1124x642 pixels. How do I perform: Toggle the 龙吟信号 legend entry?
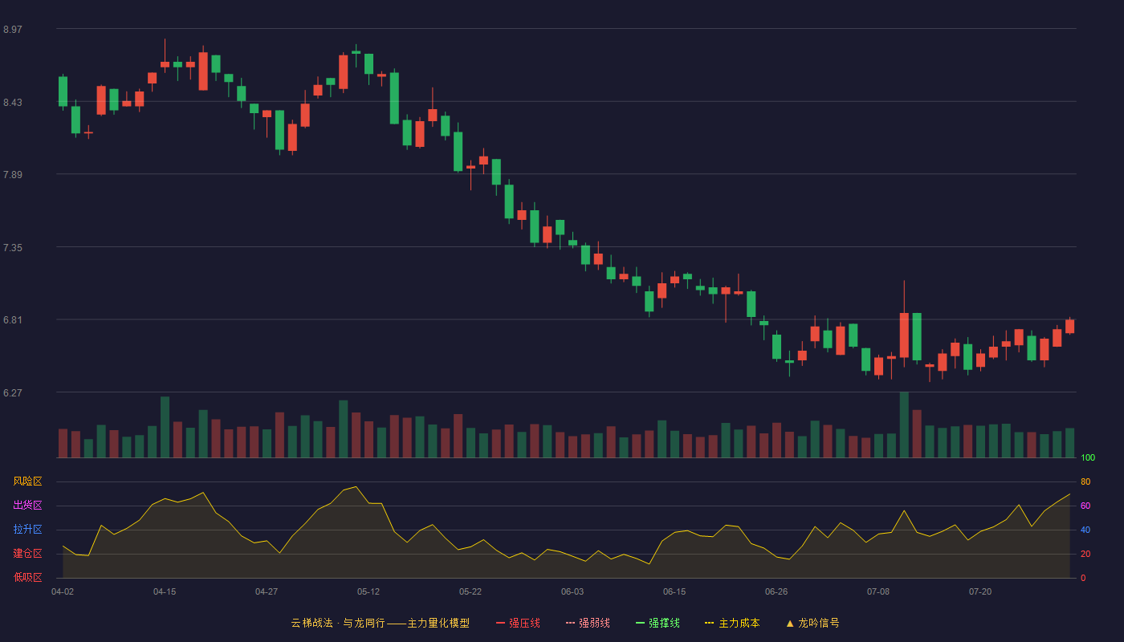[x=812, y=623]
